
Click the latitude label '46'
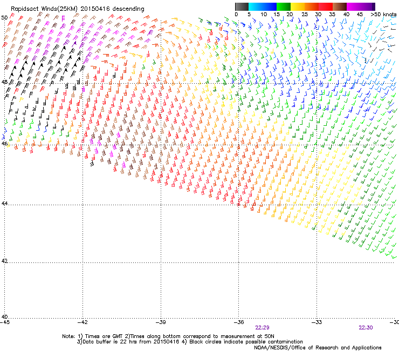4,144
